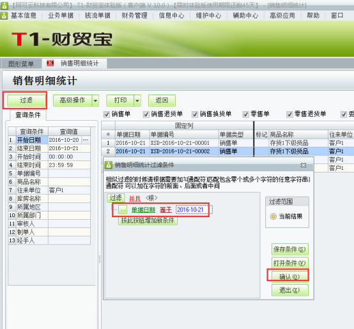Click the 往来单位 value 客户1 in query conditions

pos(69,190)
